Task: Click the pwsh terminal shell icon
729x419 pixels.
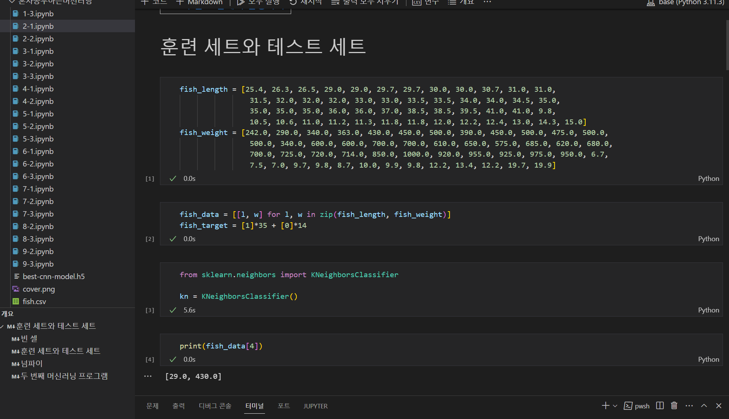Action: pos(628,406)
